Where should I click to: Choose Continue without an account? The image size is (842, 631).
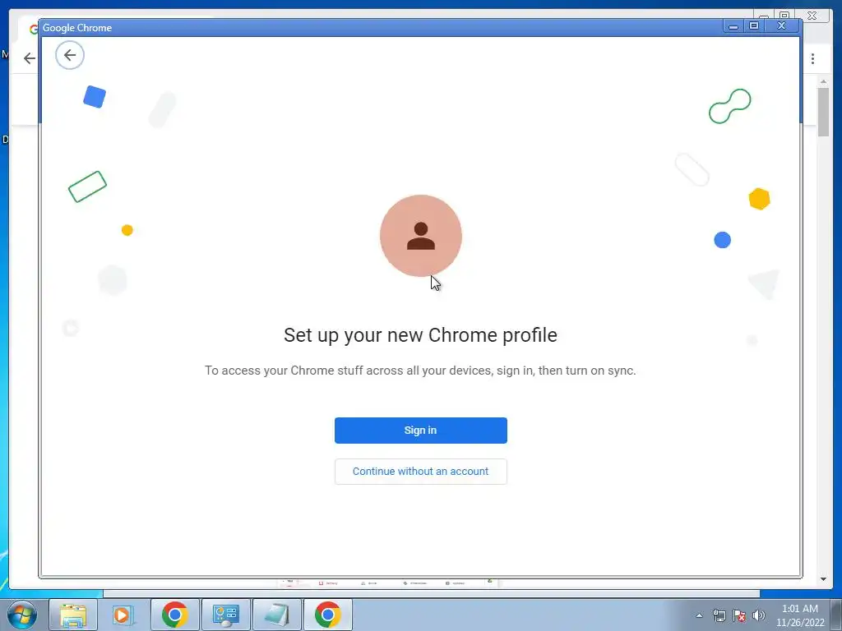(x=420, y=471)
